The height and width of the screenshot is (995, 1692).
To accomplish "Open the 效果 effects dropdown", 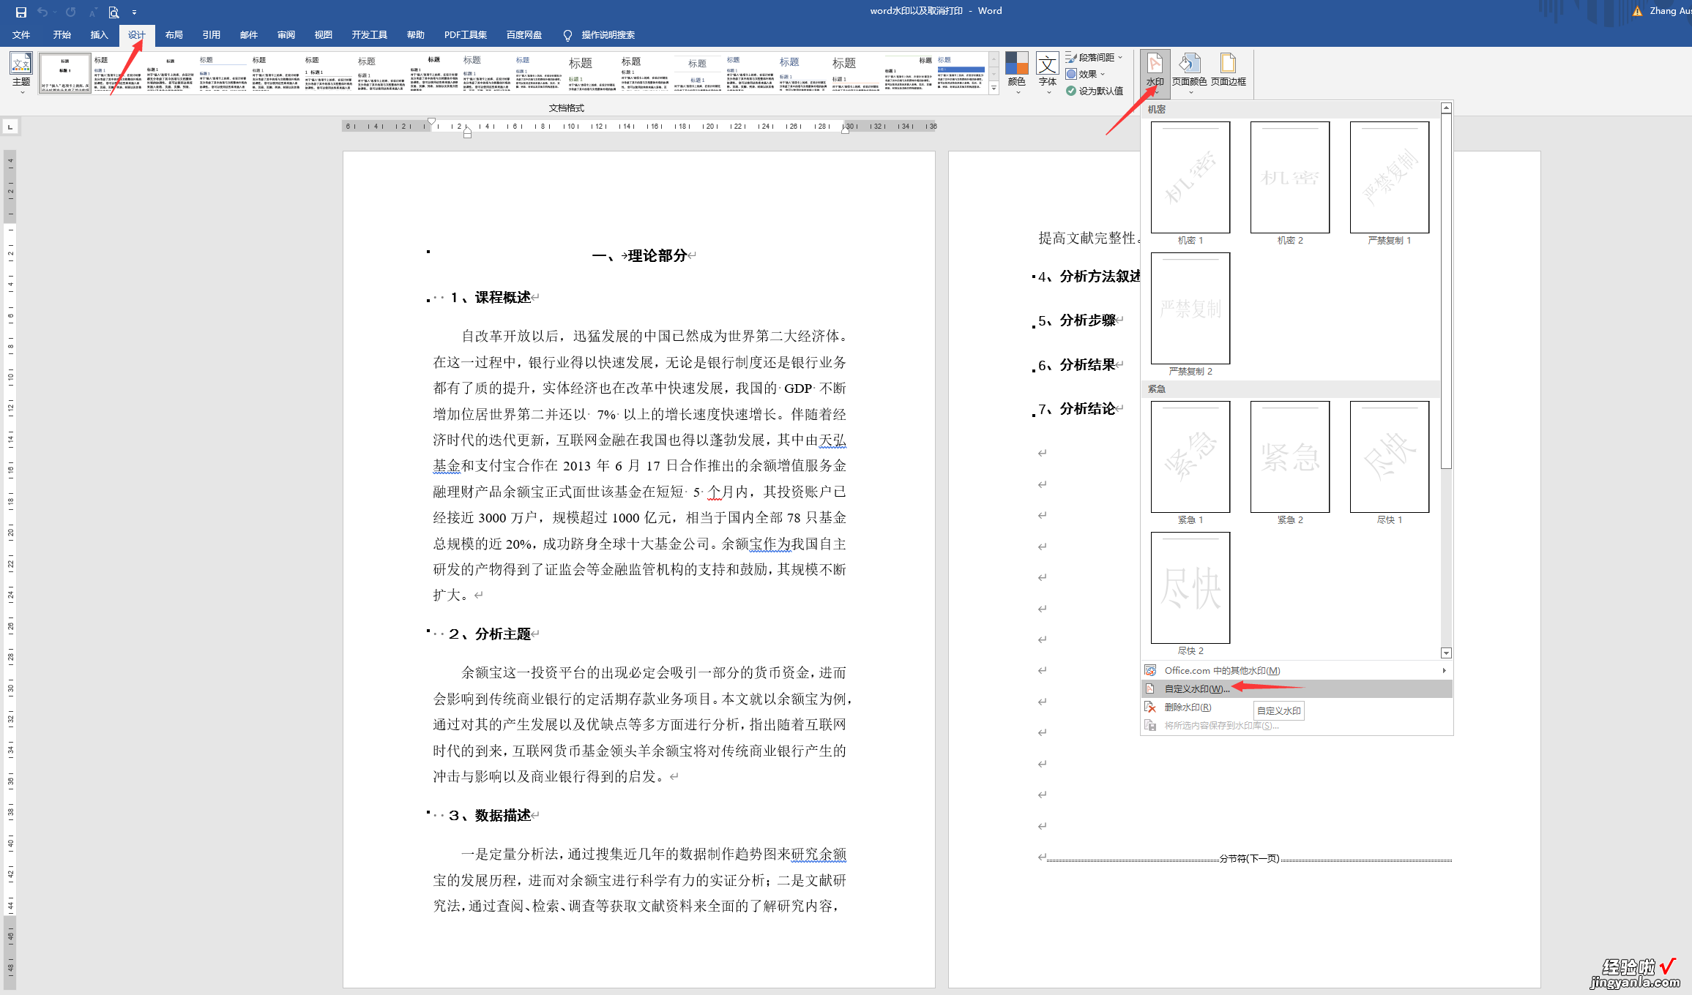I will click(1085, 74).
